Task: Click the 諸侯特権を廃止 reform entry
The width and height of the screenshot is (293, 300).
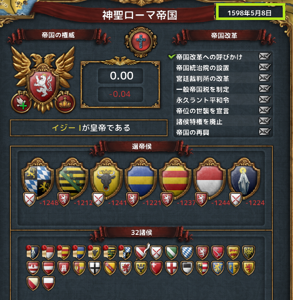Action: point(199,122)
